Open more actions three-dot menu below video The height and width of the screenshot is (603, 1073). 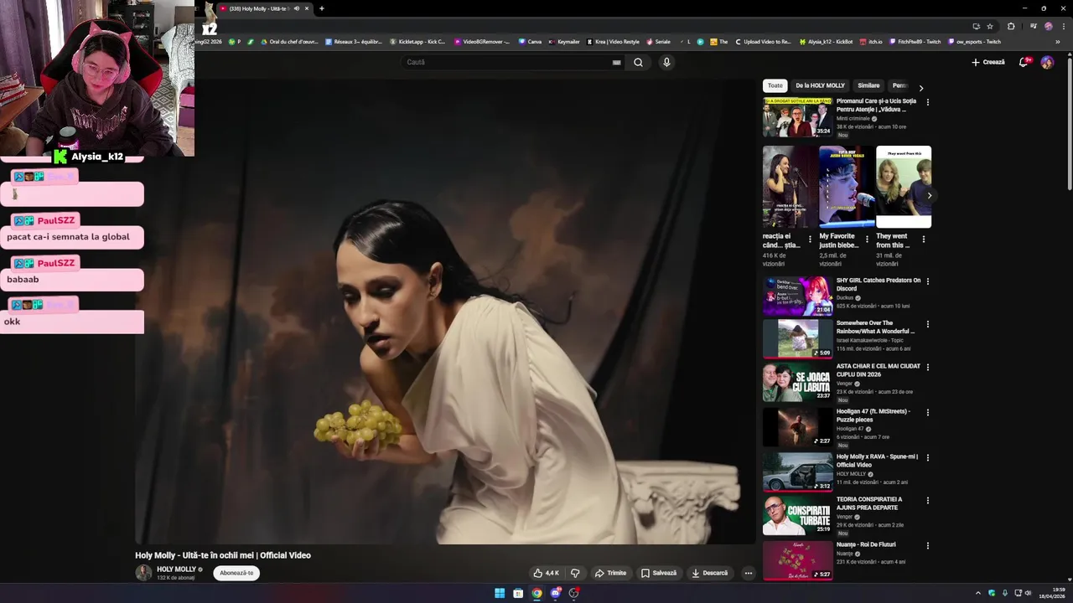tap(749, 573)
